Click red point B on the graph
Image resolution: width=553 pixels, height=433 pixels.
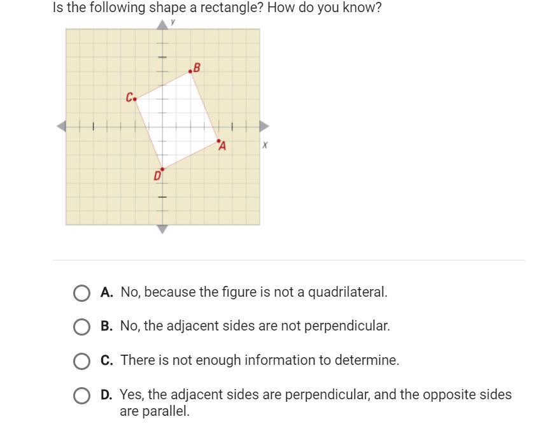[190, 71]
